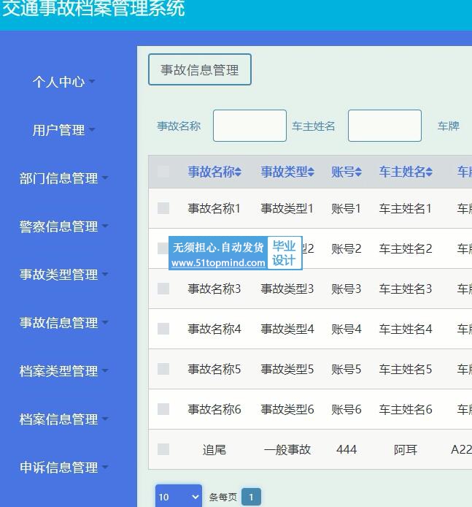Viewport: 472px width, 507px height.
Task: Expand 部门信息管理 in sidebar
Action: [63, 178]
